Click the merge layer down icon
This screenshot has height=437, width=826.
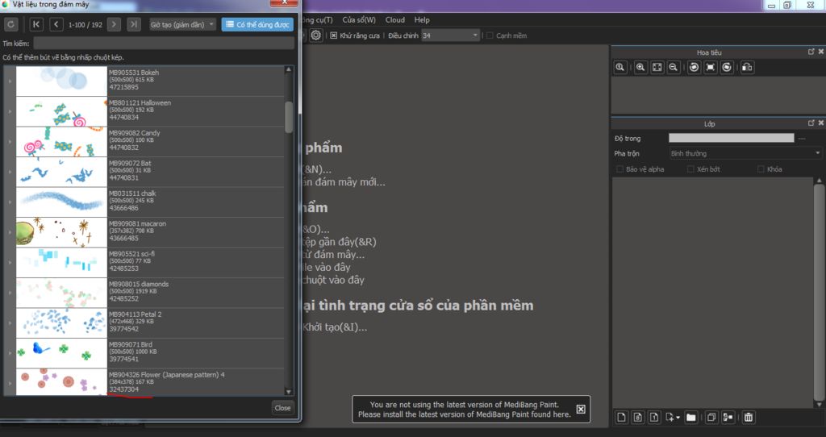pos(728,417)
